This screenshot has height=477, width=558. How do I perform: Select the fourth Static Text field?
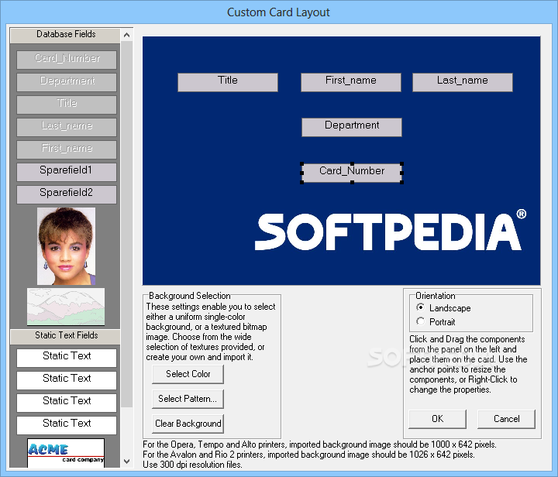click(67, 425)
